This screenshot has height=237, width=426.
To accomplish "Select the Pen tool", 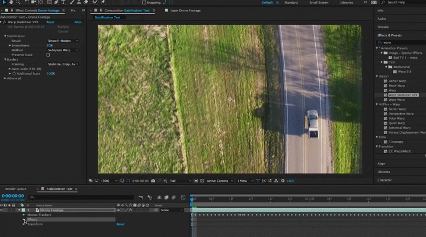I will 56,2.
